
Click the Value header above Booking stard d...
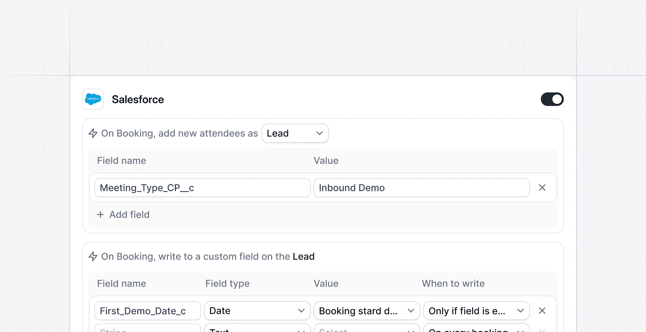point(326,283)
